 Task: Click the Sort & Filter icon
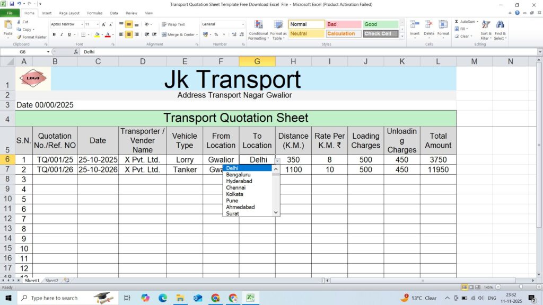(486, 25)
